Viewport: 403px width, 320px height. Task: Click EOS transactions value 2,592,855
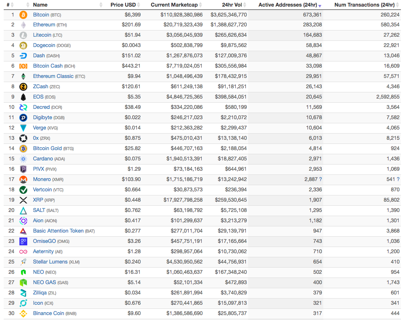(x=388, y=97)
